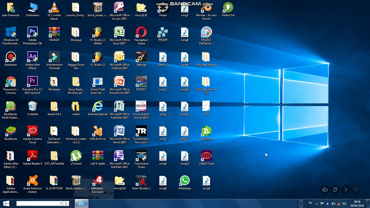This screenshot has width=370, height=208.
Task: Launch Adobe After Effects
Action: [32, 61]
